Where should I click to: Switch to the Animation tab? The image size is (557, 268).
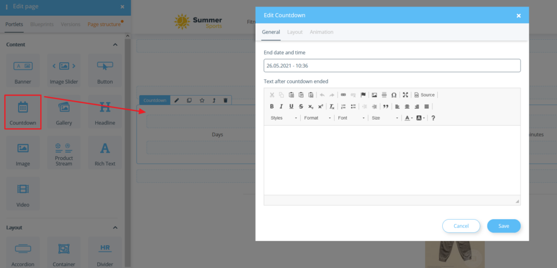(x=321, y=32)
